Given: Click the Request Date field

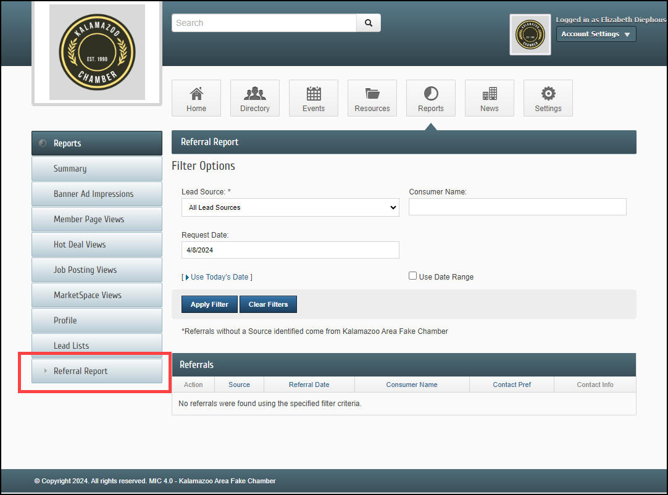Looking at the screenshot, I should [290, 250].
